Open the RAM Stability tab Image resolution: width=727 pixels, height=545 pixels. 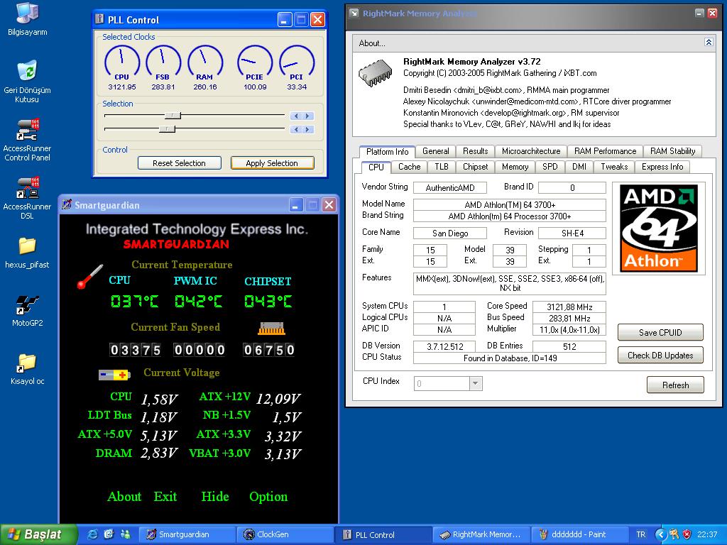click(x=672, y=151)
